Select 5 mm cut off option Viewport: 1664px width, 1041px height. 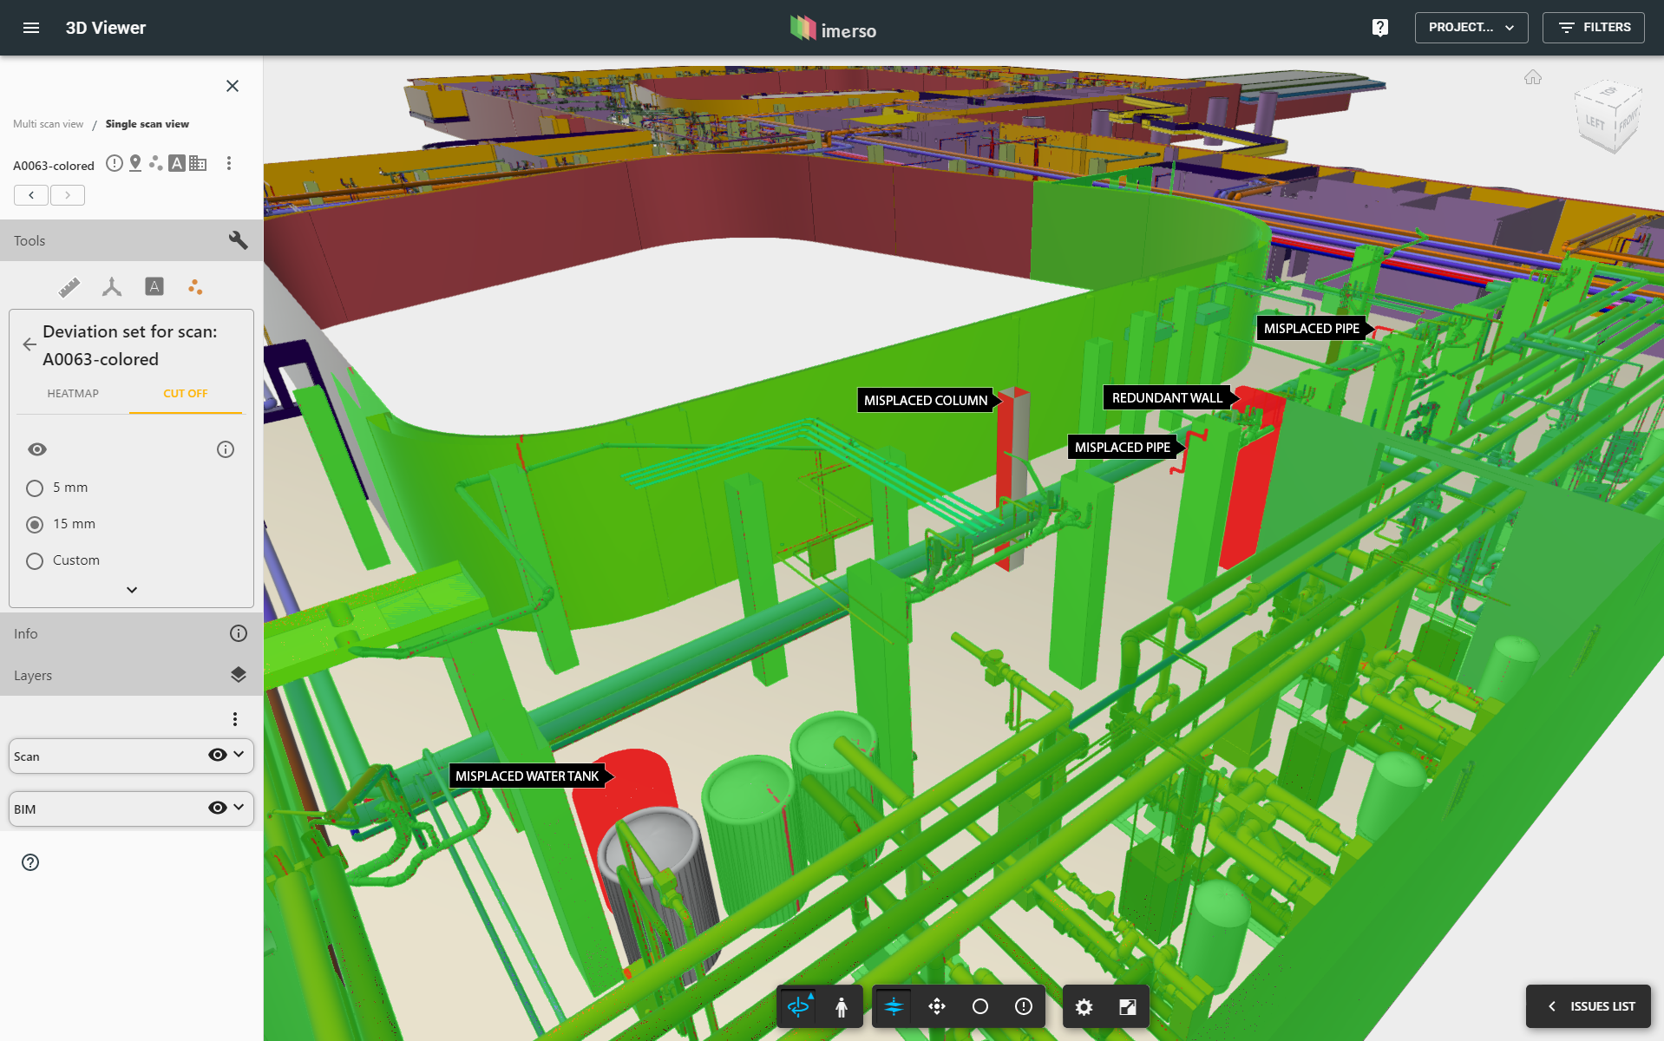(35, 488)
